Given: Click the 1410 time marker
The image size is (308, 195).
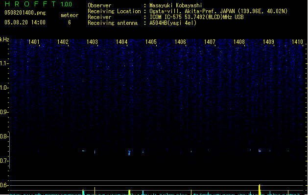Looking at the screenshot, I should pos(297,41).
